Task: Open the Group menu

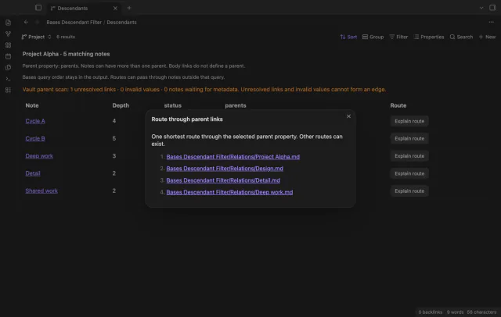Action: point(373,37)
